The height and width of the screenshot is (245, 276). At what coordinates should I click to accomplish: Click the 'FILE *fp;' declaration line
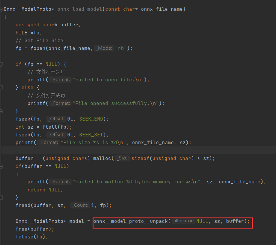[x=29, y=33]
